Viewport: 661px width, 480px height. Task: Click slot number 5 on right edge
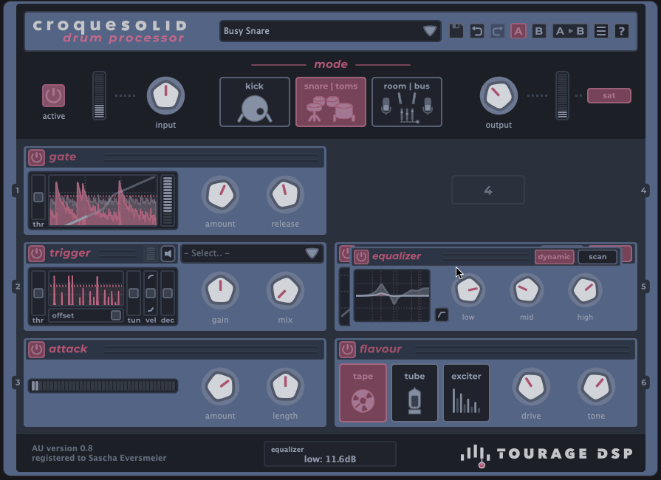click(x=644, y=287)
